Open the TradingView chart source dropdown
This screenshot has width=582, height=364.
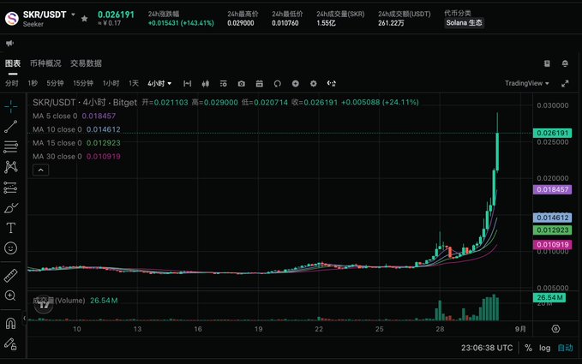pyautogui.click(x=526, y=83)
